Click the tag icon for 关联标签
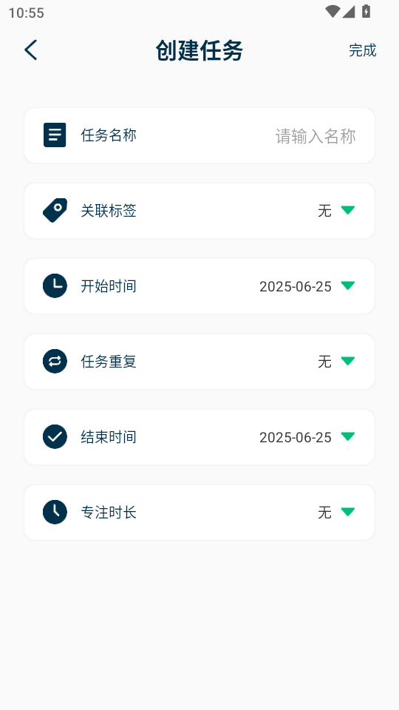The height and width of the screenshot is (710, 399). (55, 211)
